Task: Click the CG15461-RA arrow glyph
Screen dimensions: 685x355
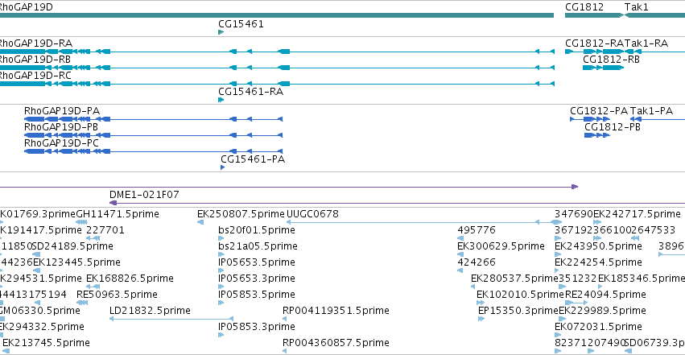Action: click(x=221, y=100)
